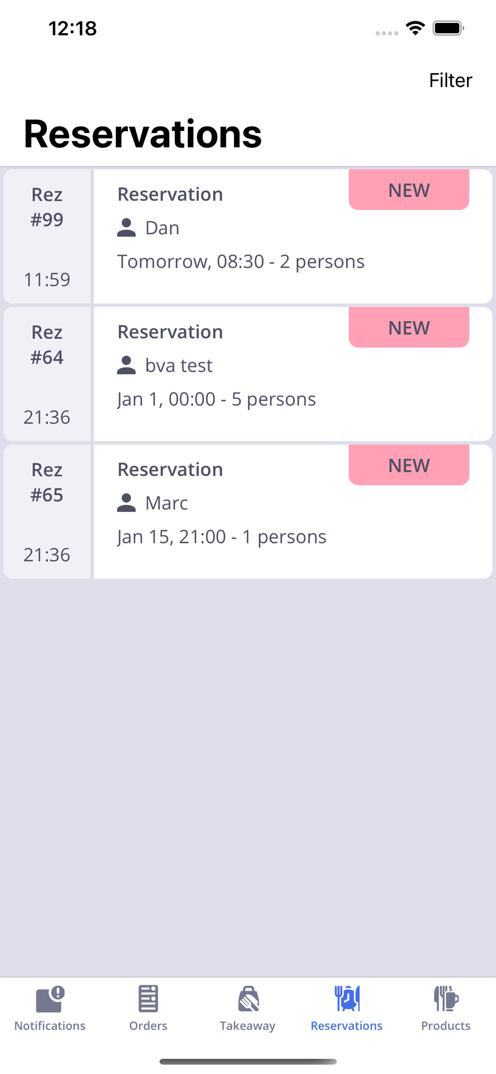The image size is (496, 1074).
Task: Open the Rez #99 side panel
Action: click(47, 236)
